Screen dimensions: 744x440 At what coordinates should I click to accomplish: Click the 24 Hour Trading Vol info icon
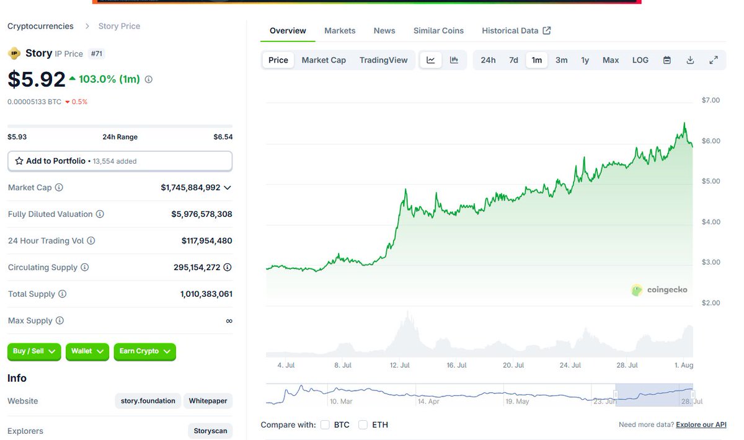91,240
